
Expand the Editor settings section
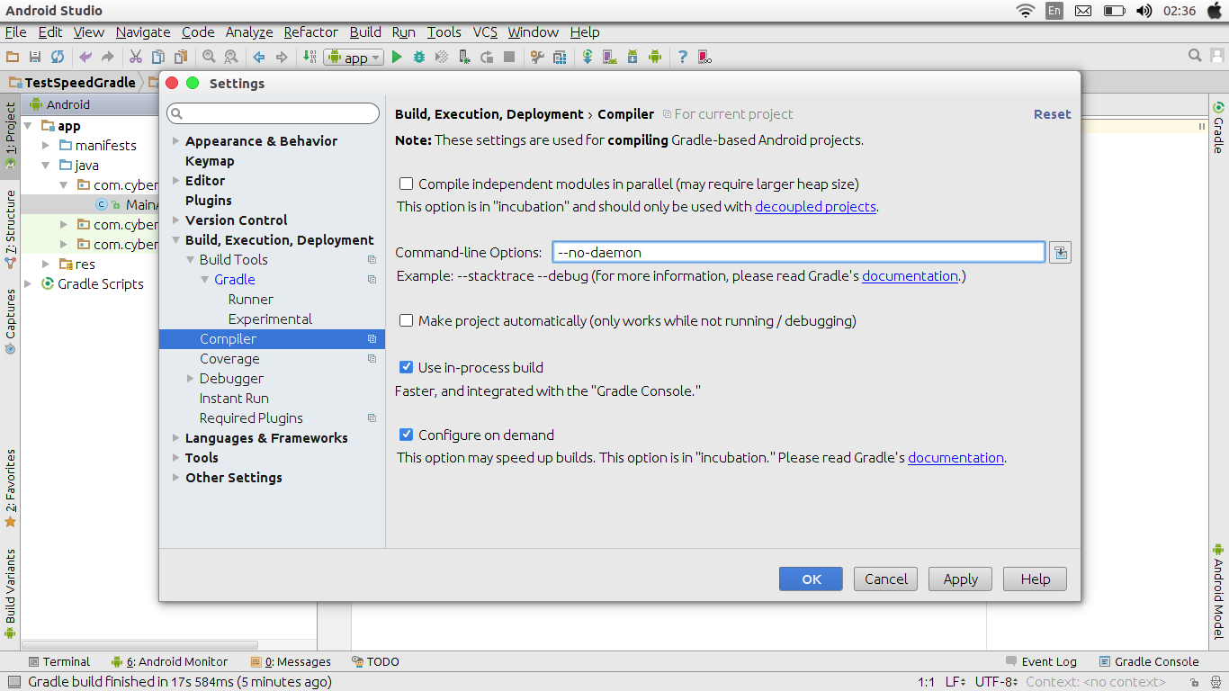pos(176,181)
